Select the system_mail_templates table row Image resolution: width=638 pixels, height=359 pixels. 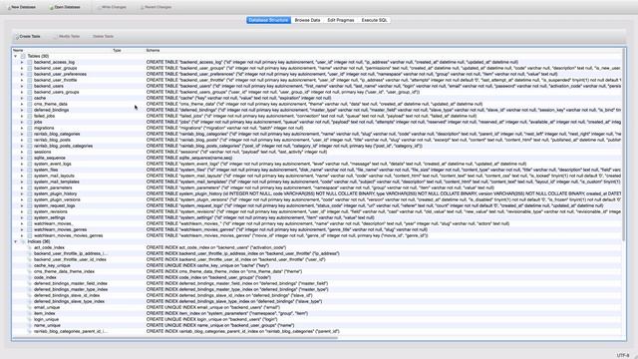[317, 181]
